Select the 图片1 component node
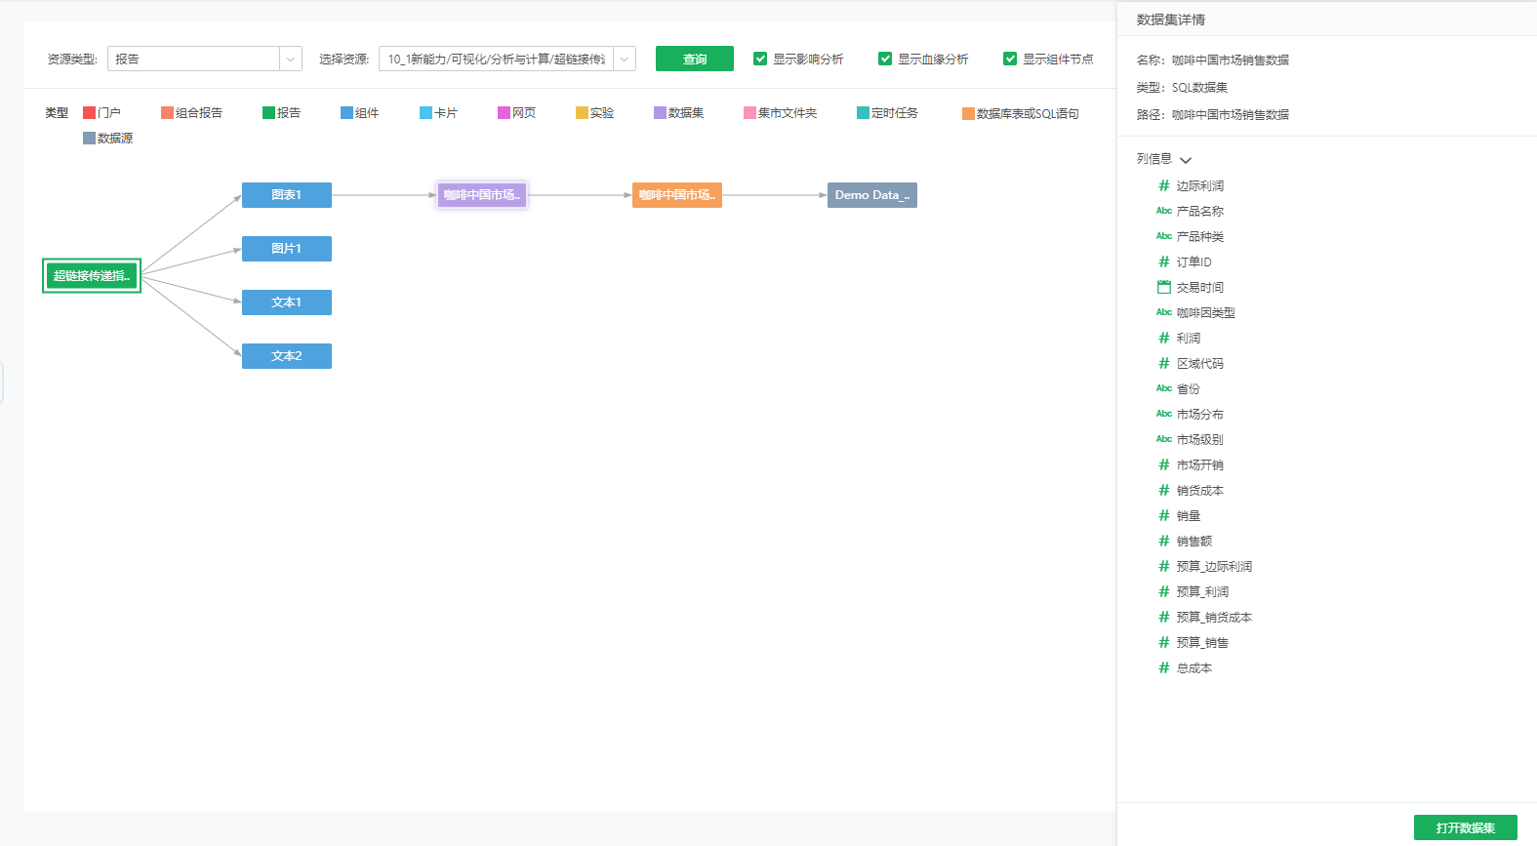This screenshot has width=1537, height=846. (x=287, y=249)
